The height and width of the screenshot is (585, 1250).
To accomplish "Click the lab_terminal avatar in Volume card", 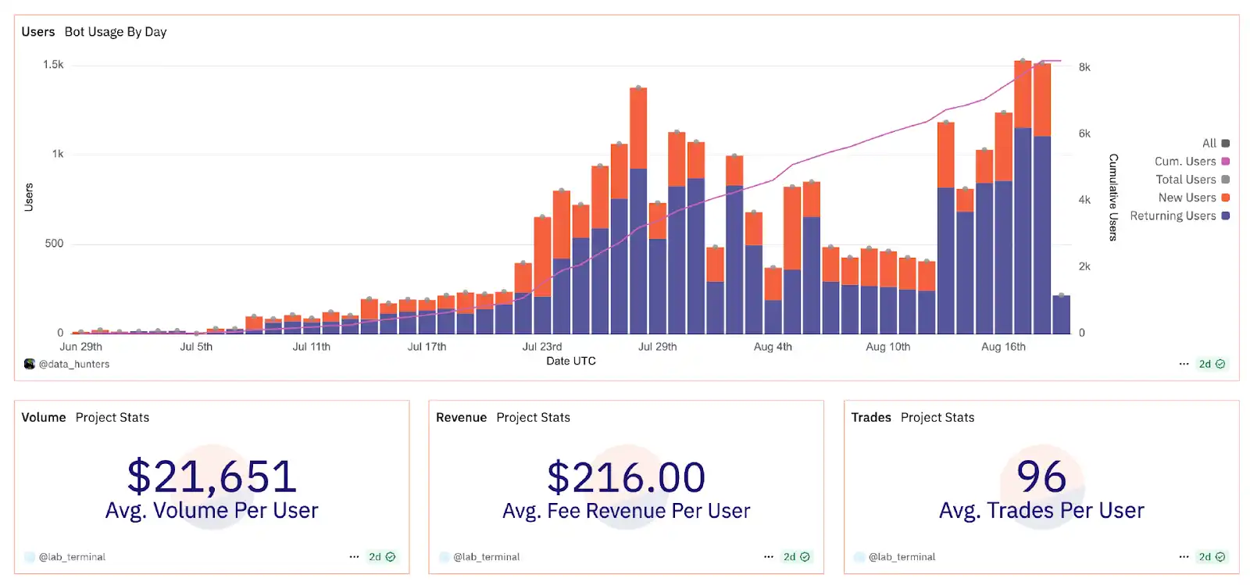I will [x=30, y=557].
